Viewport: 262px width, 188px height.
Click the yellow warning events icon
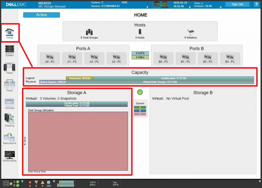click(42, 182)
